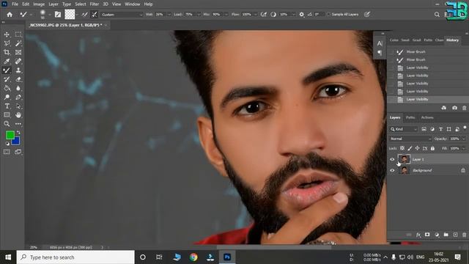Enable airbrush-style build-up effects

point(264,15)
